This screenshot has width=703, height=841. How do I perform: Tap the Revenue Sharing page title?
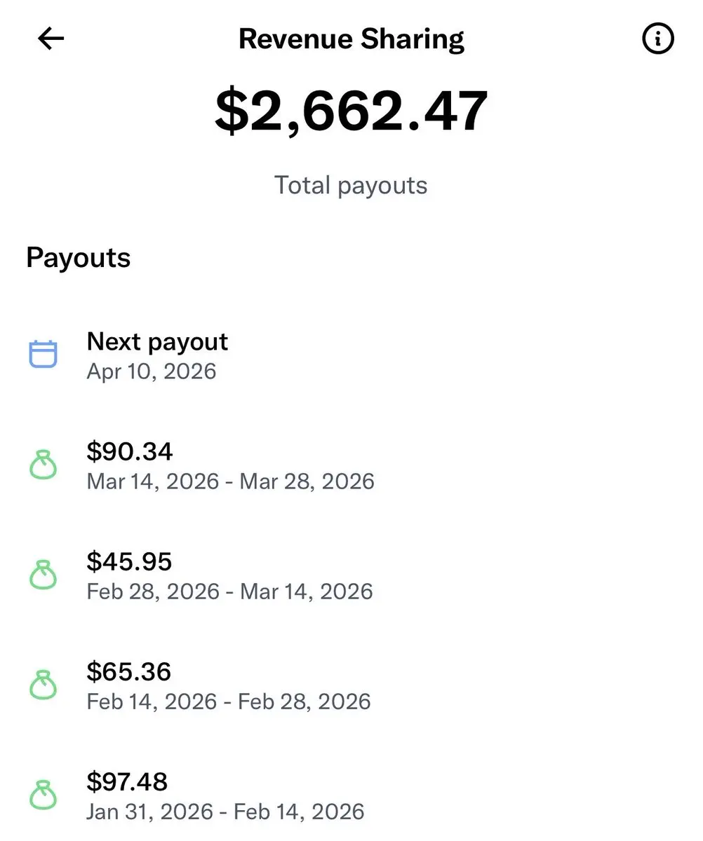click(x=351, y=39)
